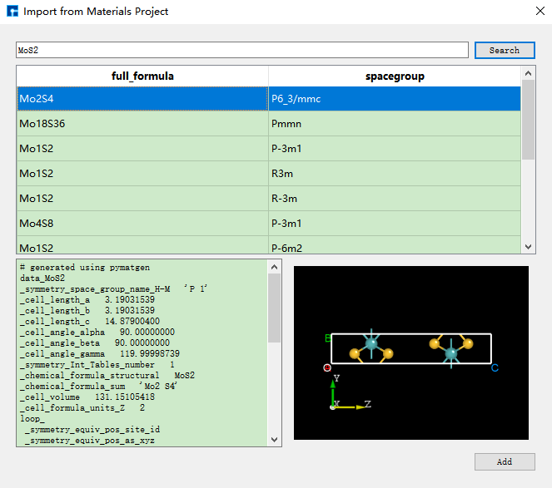
Task: Click the CIF text scroll up arrow
Action: tap(275, 267)
